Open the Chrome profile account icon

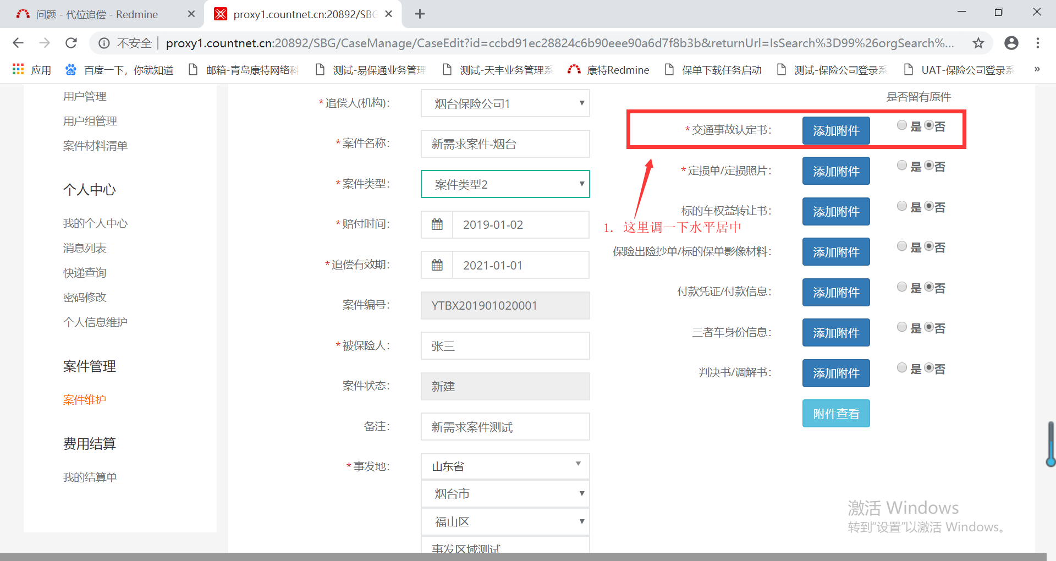tap(1011, 43)
